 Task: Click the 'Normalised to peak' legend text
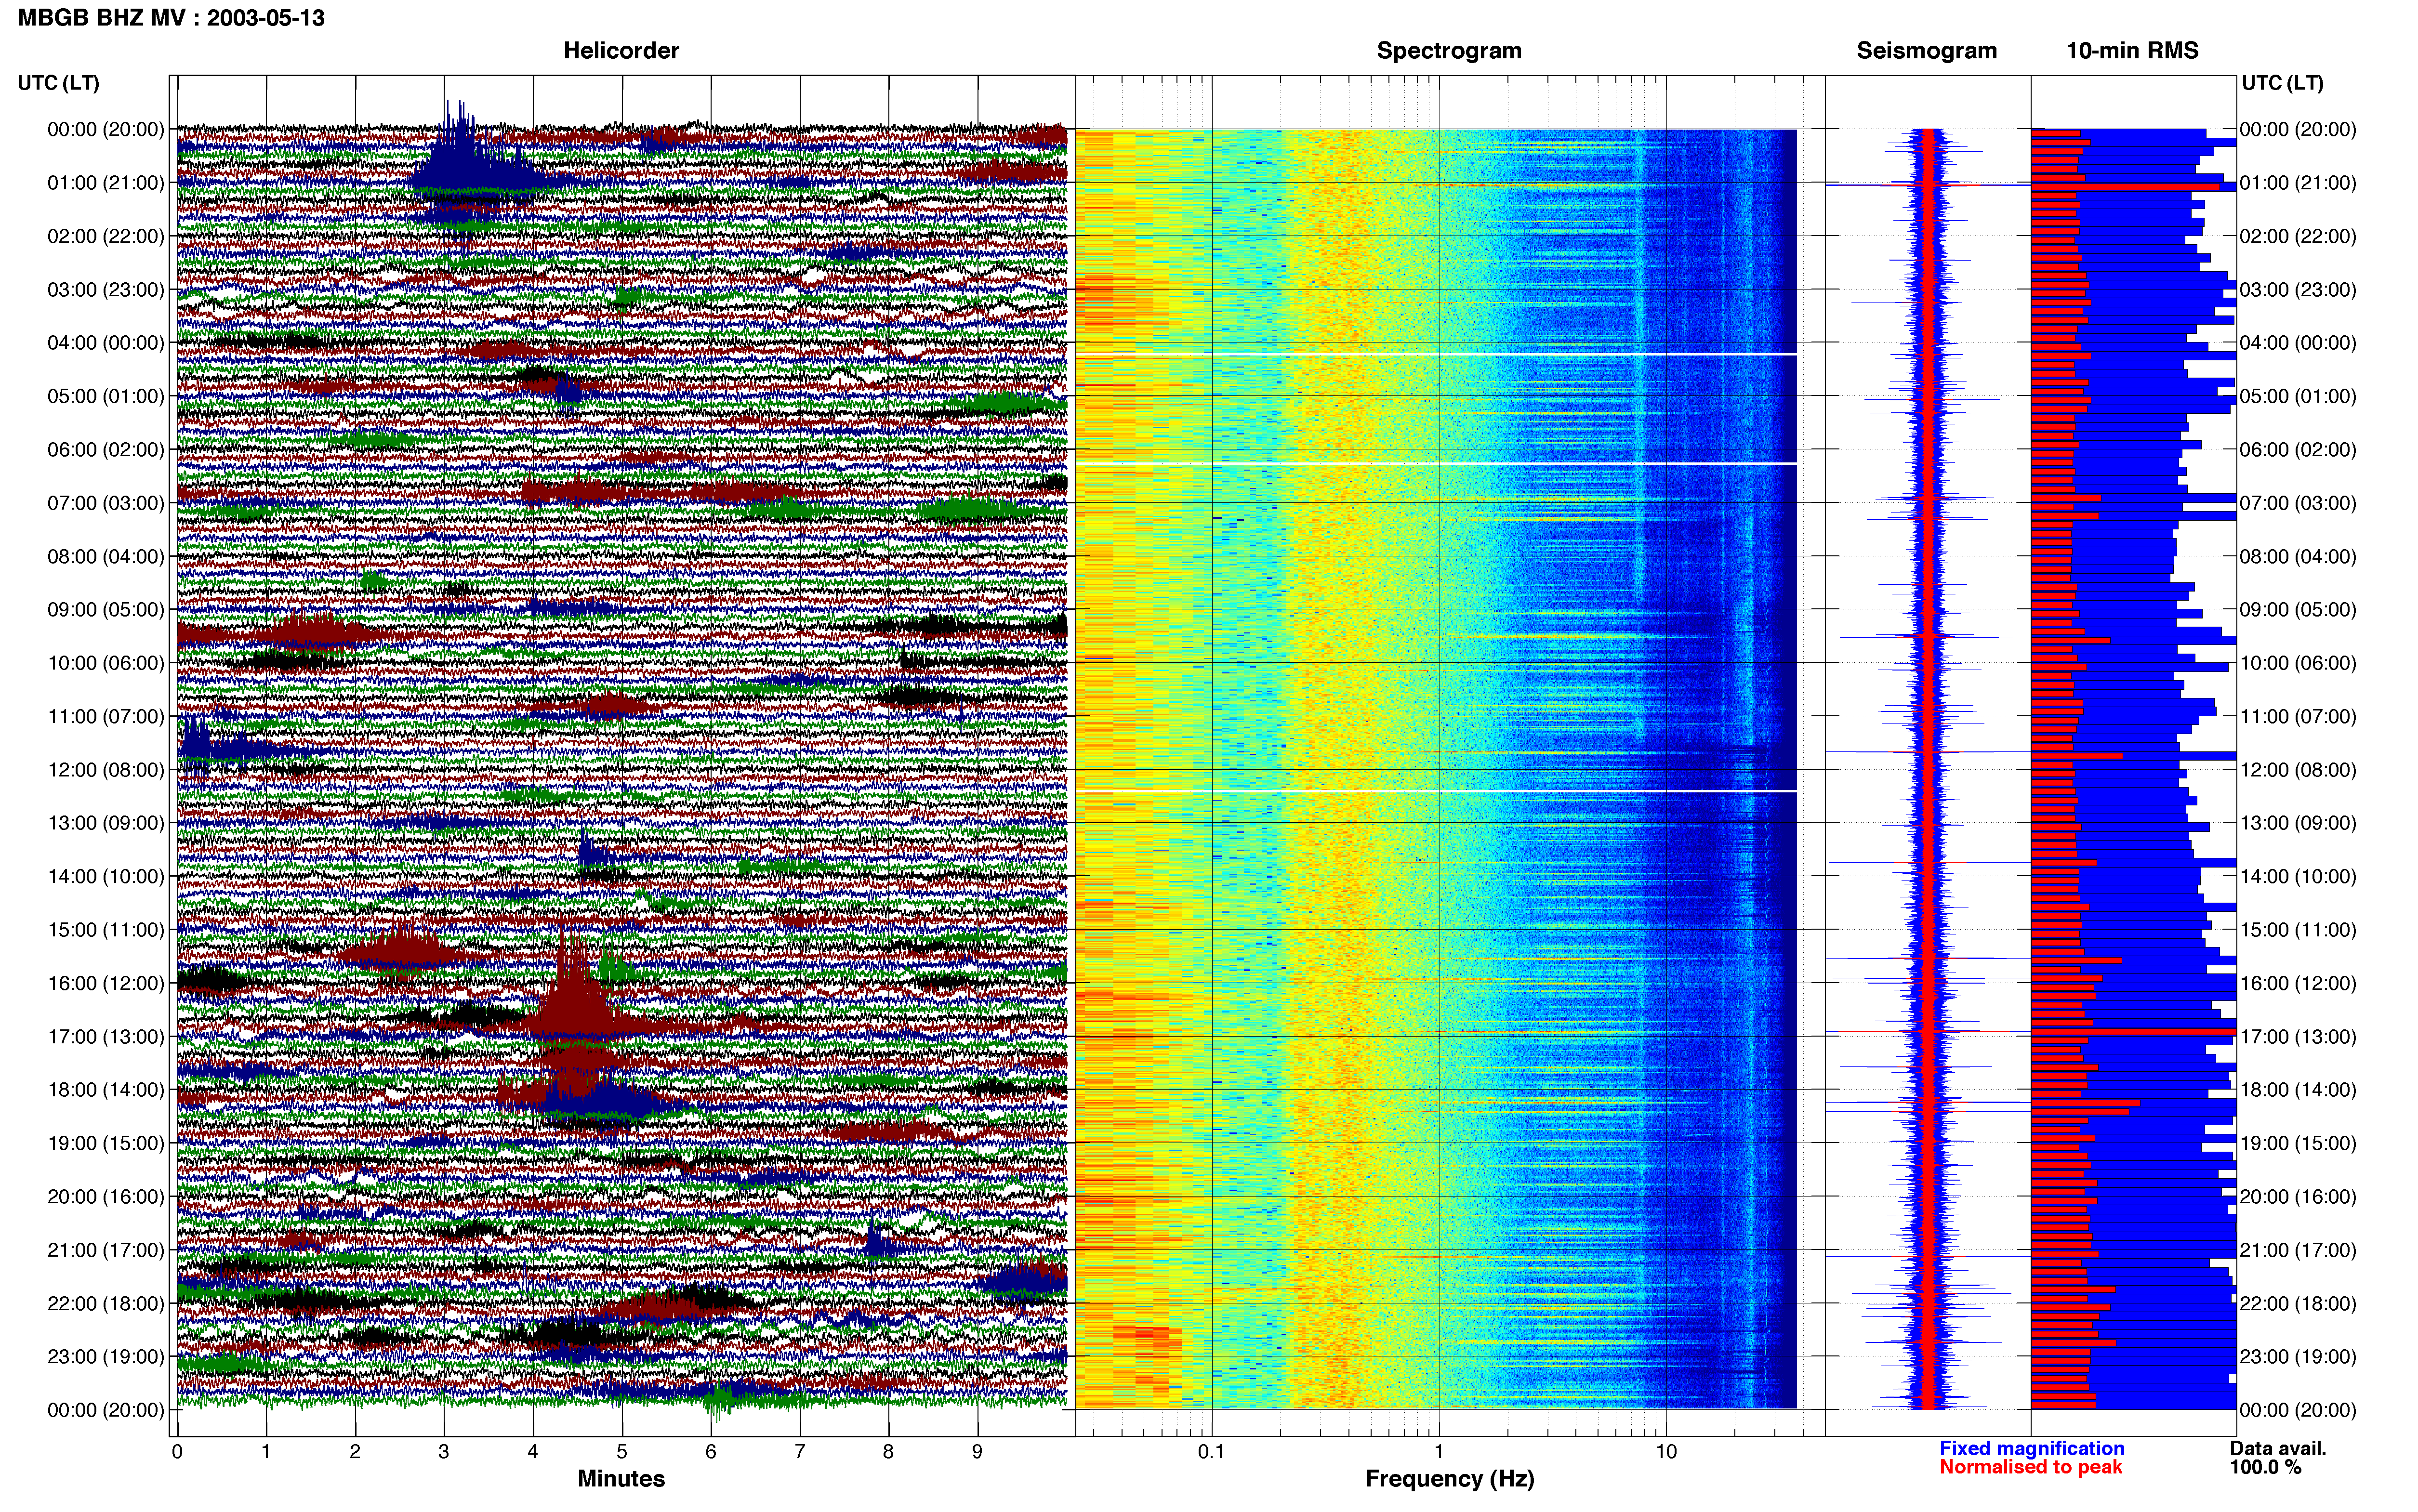pos(2030,1467)
